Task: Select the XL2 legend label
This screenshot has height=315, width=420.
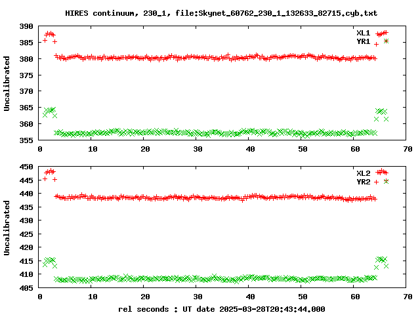Action: (x=363, y=173)
